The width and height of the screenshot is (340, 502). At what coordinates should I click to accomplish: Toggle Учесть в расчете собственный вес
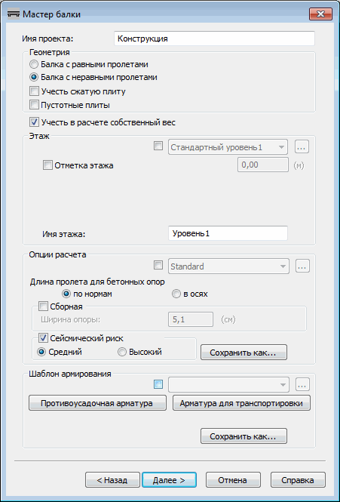pyautogui.click(x=103, y=122)
